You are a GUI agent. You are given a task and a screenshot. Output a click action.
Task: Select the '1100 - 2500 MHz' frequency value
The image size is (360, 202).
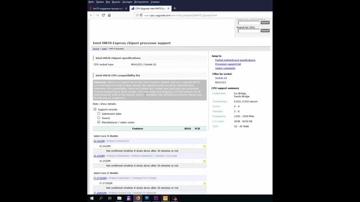[x=244, y=116]
